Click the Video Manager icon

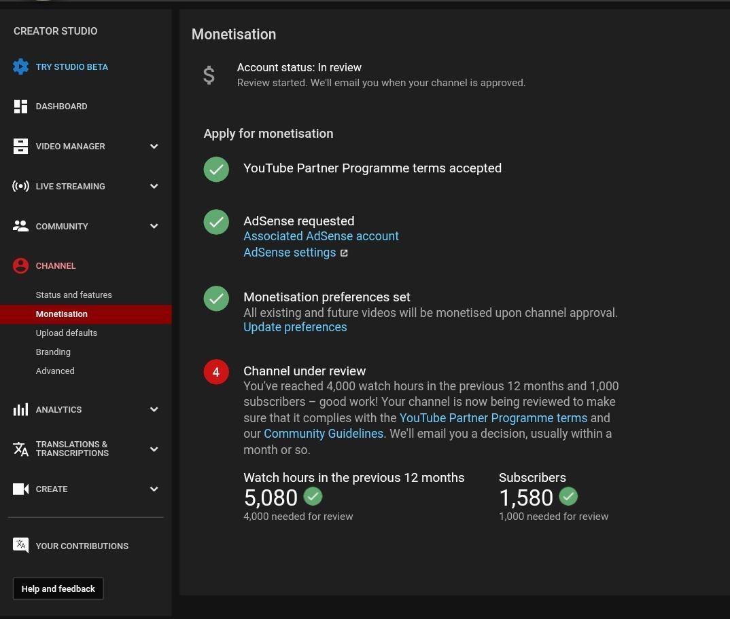coord(20,146)
